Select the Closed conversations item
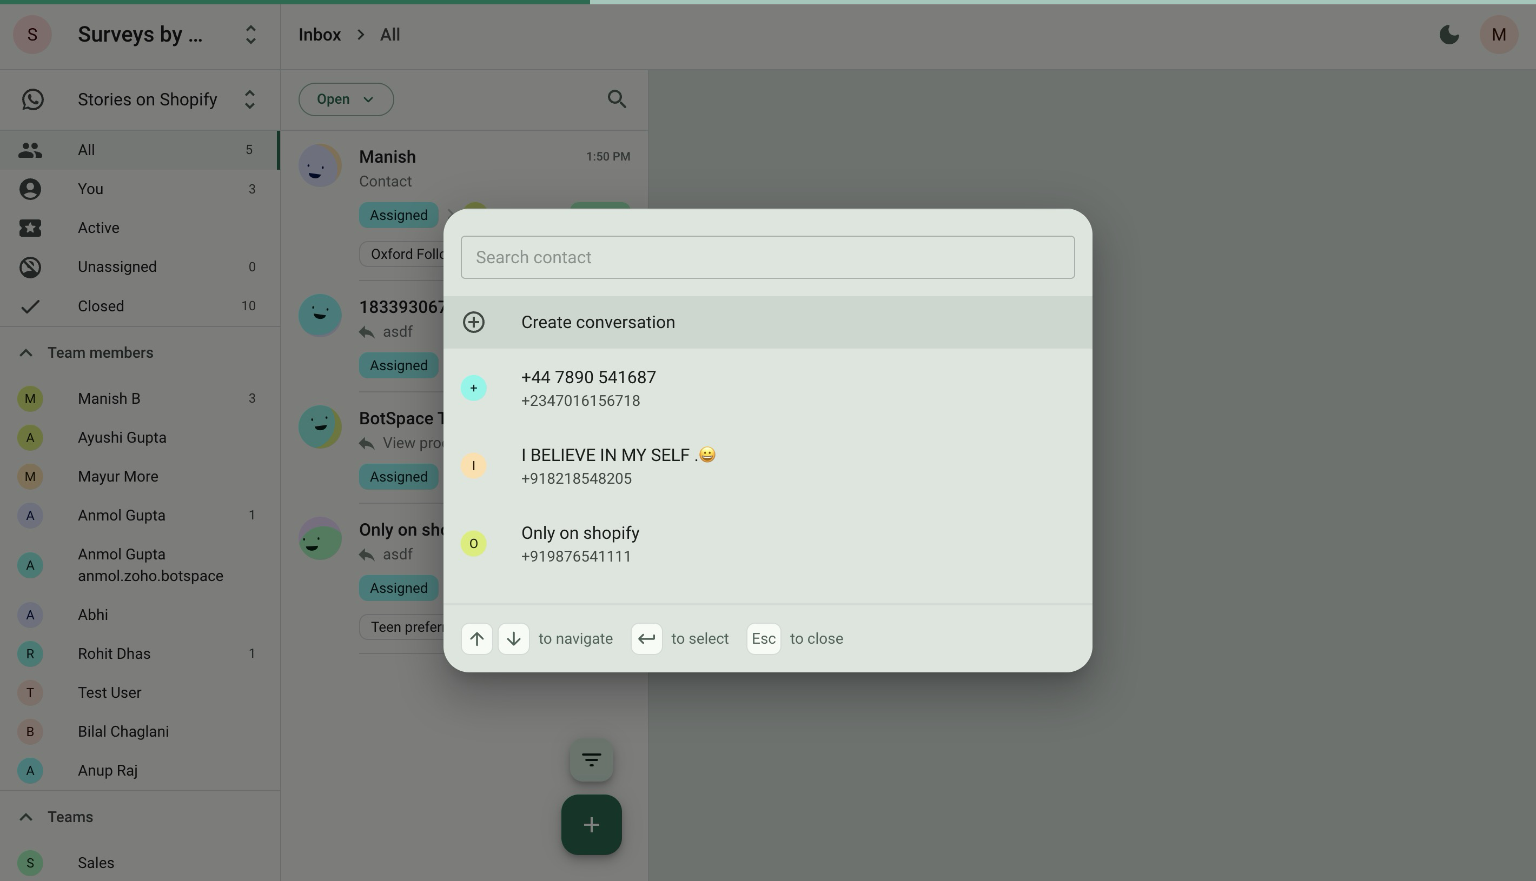 point(101,306)
